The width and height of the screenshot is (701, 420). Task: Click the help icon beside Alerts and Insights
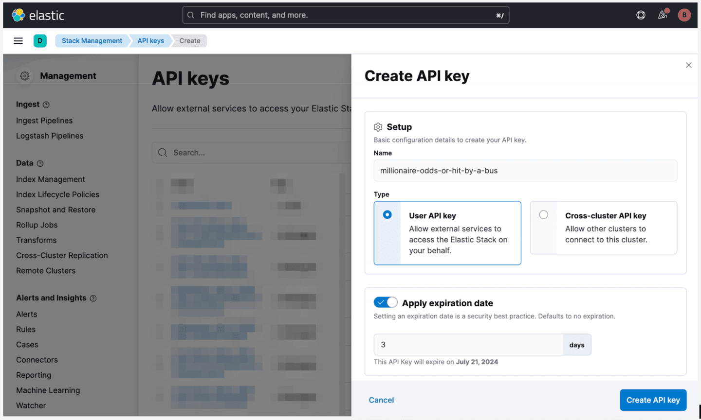[94, 298]
